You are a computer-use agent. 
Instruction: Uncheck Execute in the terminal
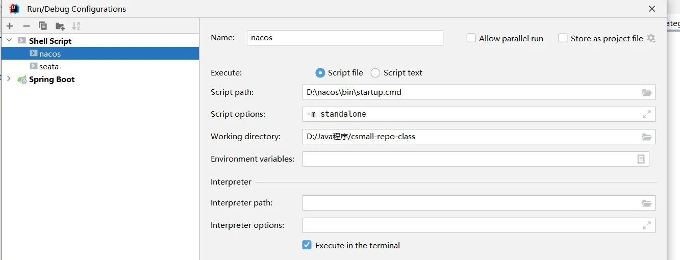(307, 245)
